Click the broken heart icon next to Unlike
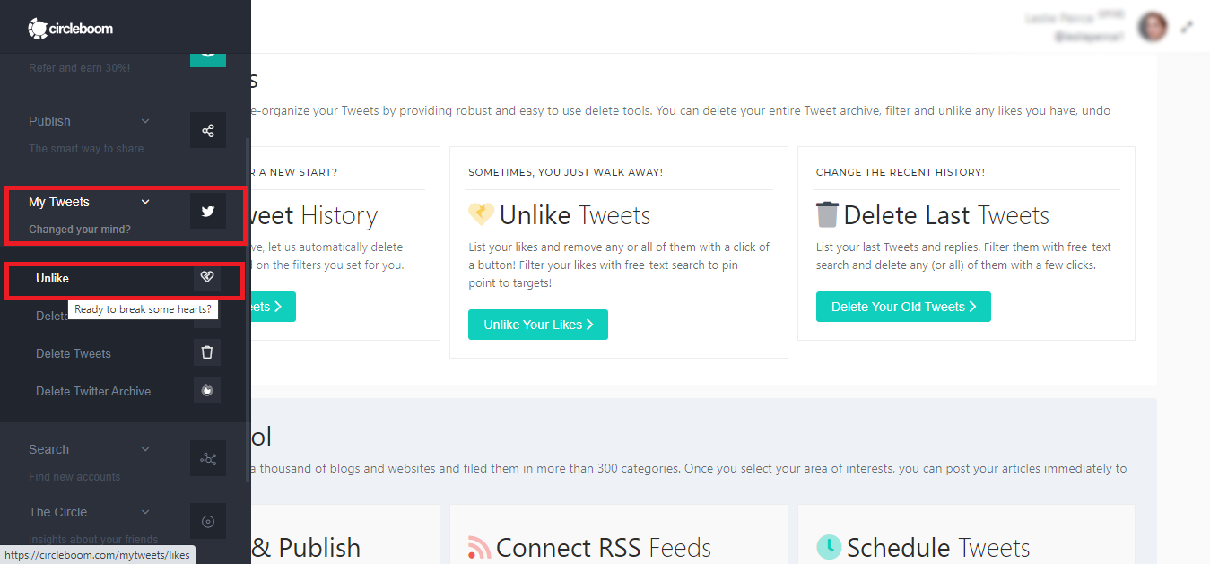The image size is (1210, 564). [x=207, y=277]
